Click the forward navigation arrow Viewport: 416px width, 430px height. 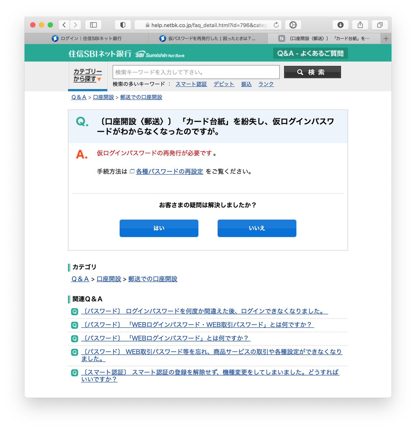75,25
